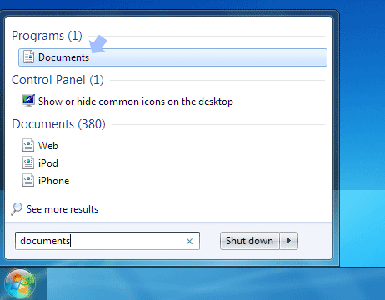This screenshot has height=300, width=385.
Task: Open the Web document result
Action: 48,146
